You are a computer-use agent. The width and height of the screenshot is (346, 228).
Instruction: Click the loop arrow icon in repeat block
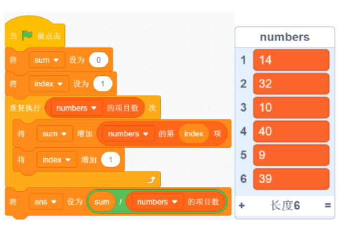(152, 180)
